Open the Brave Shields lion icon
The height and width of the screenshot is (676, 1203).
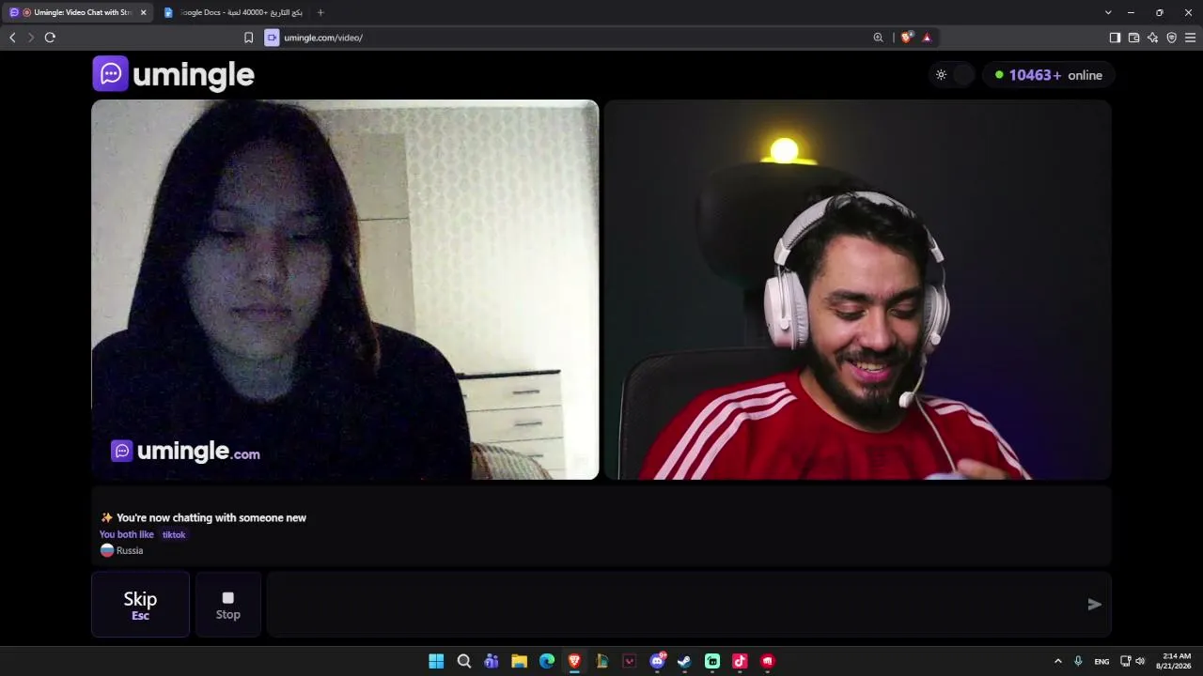pos(906,38)
